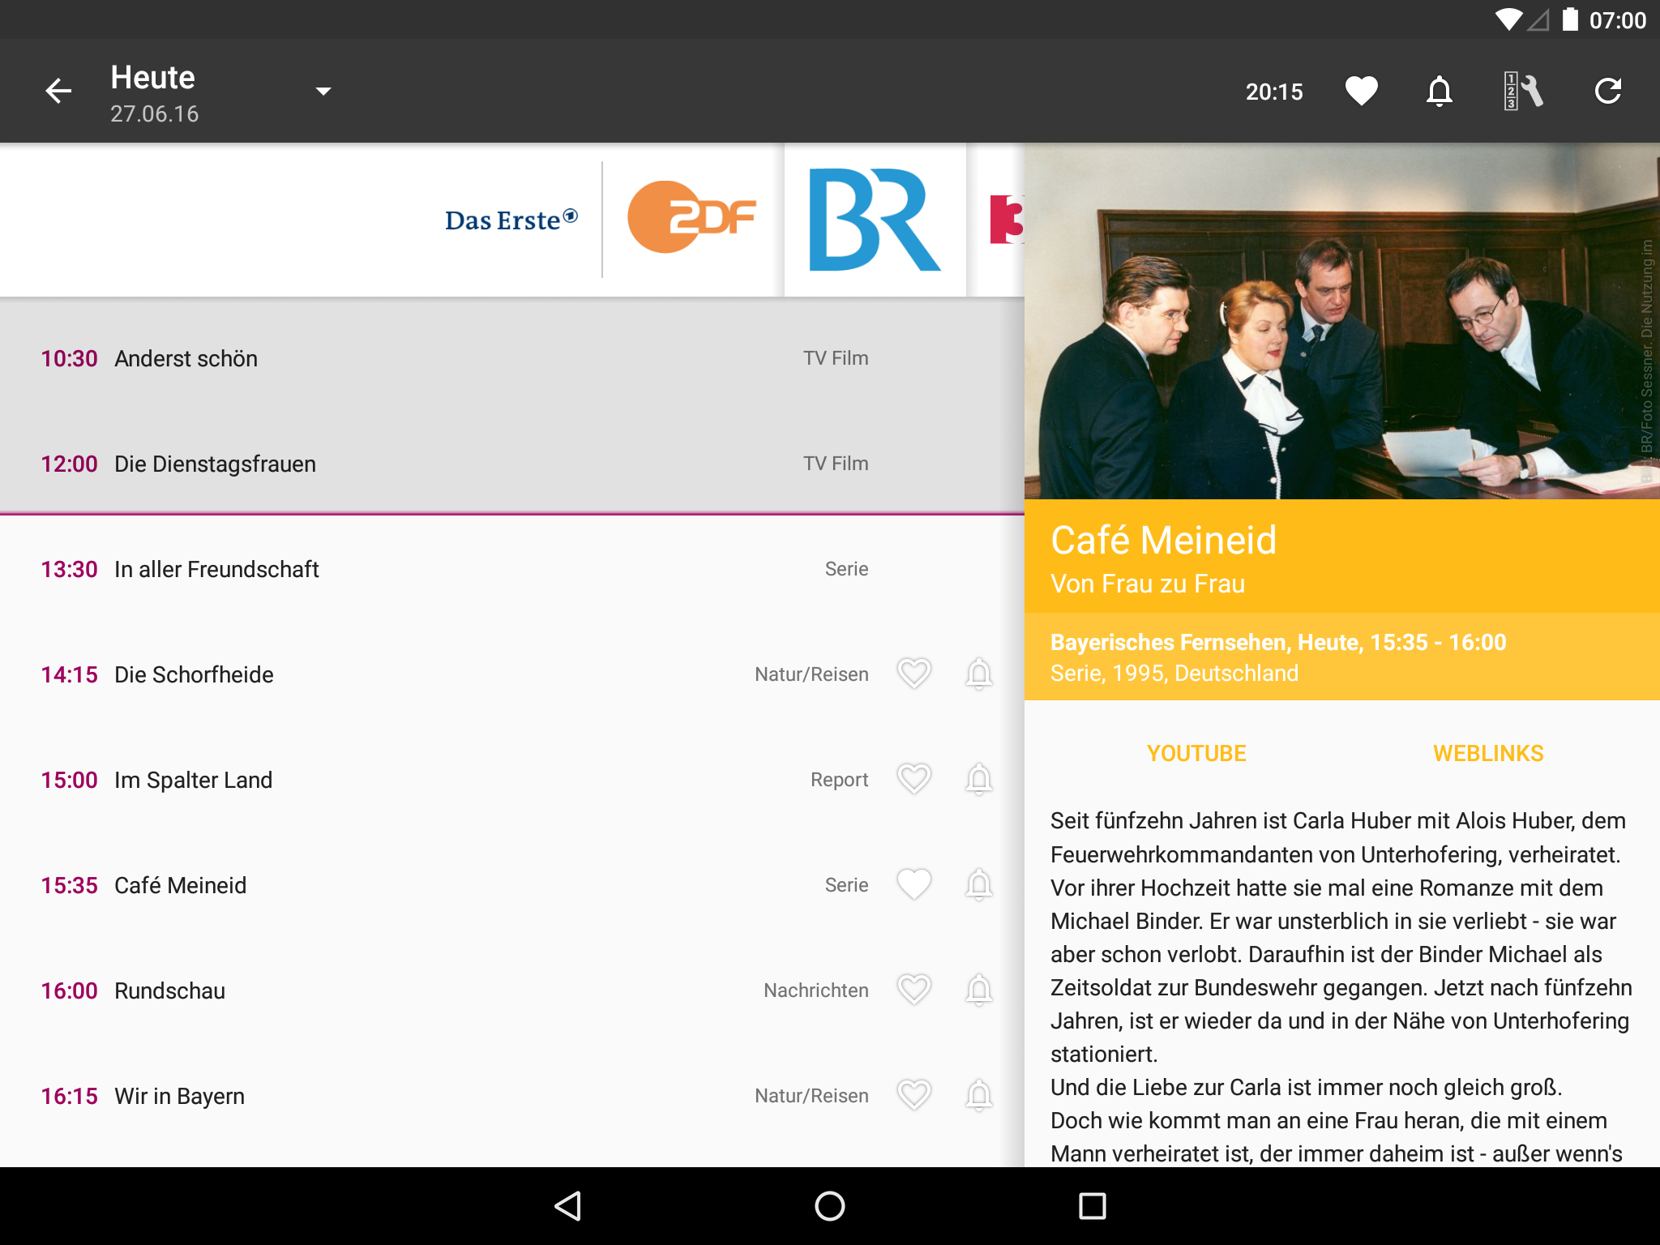Select the BR channel logo
1660x1245 pixels.
[874, 220]
